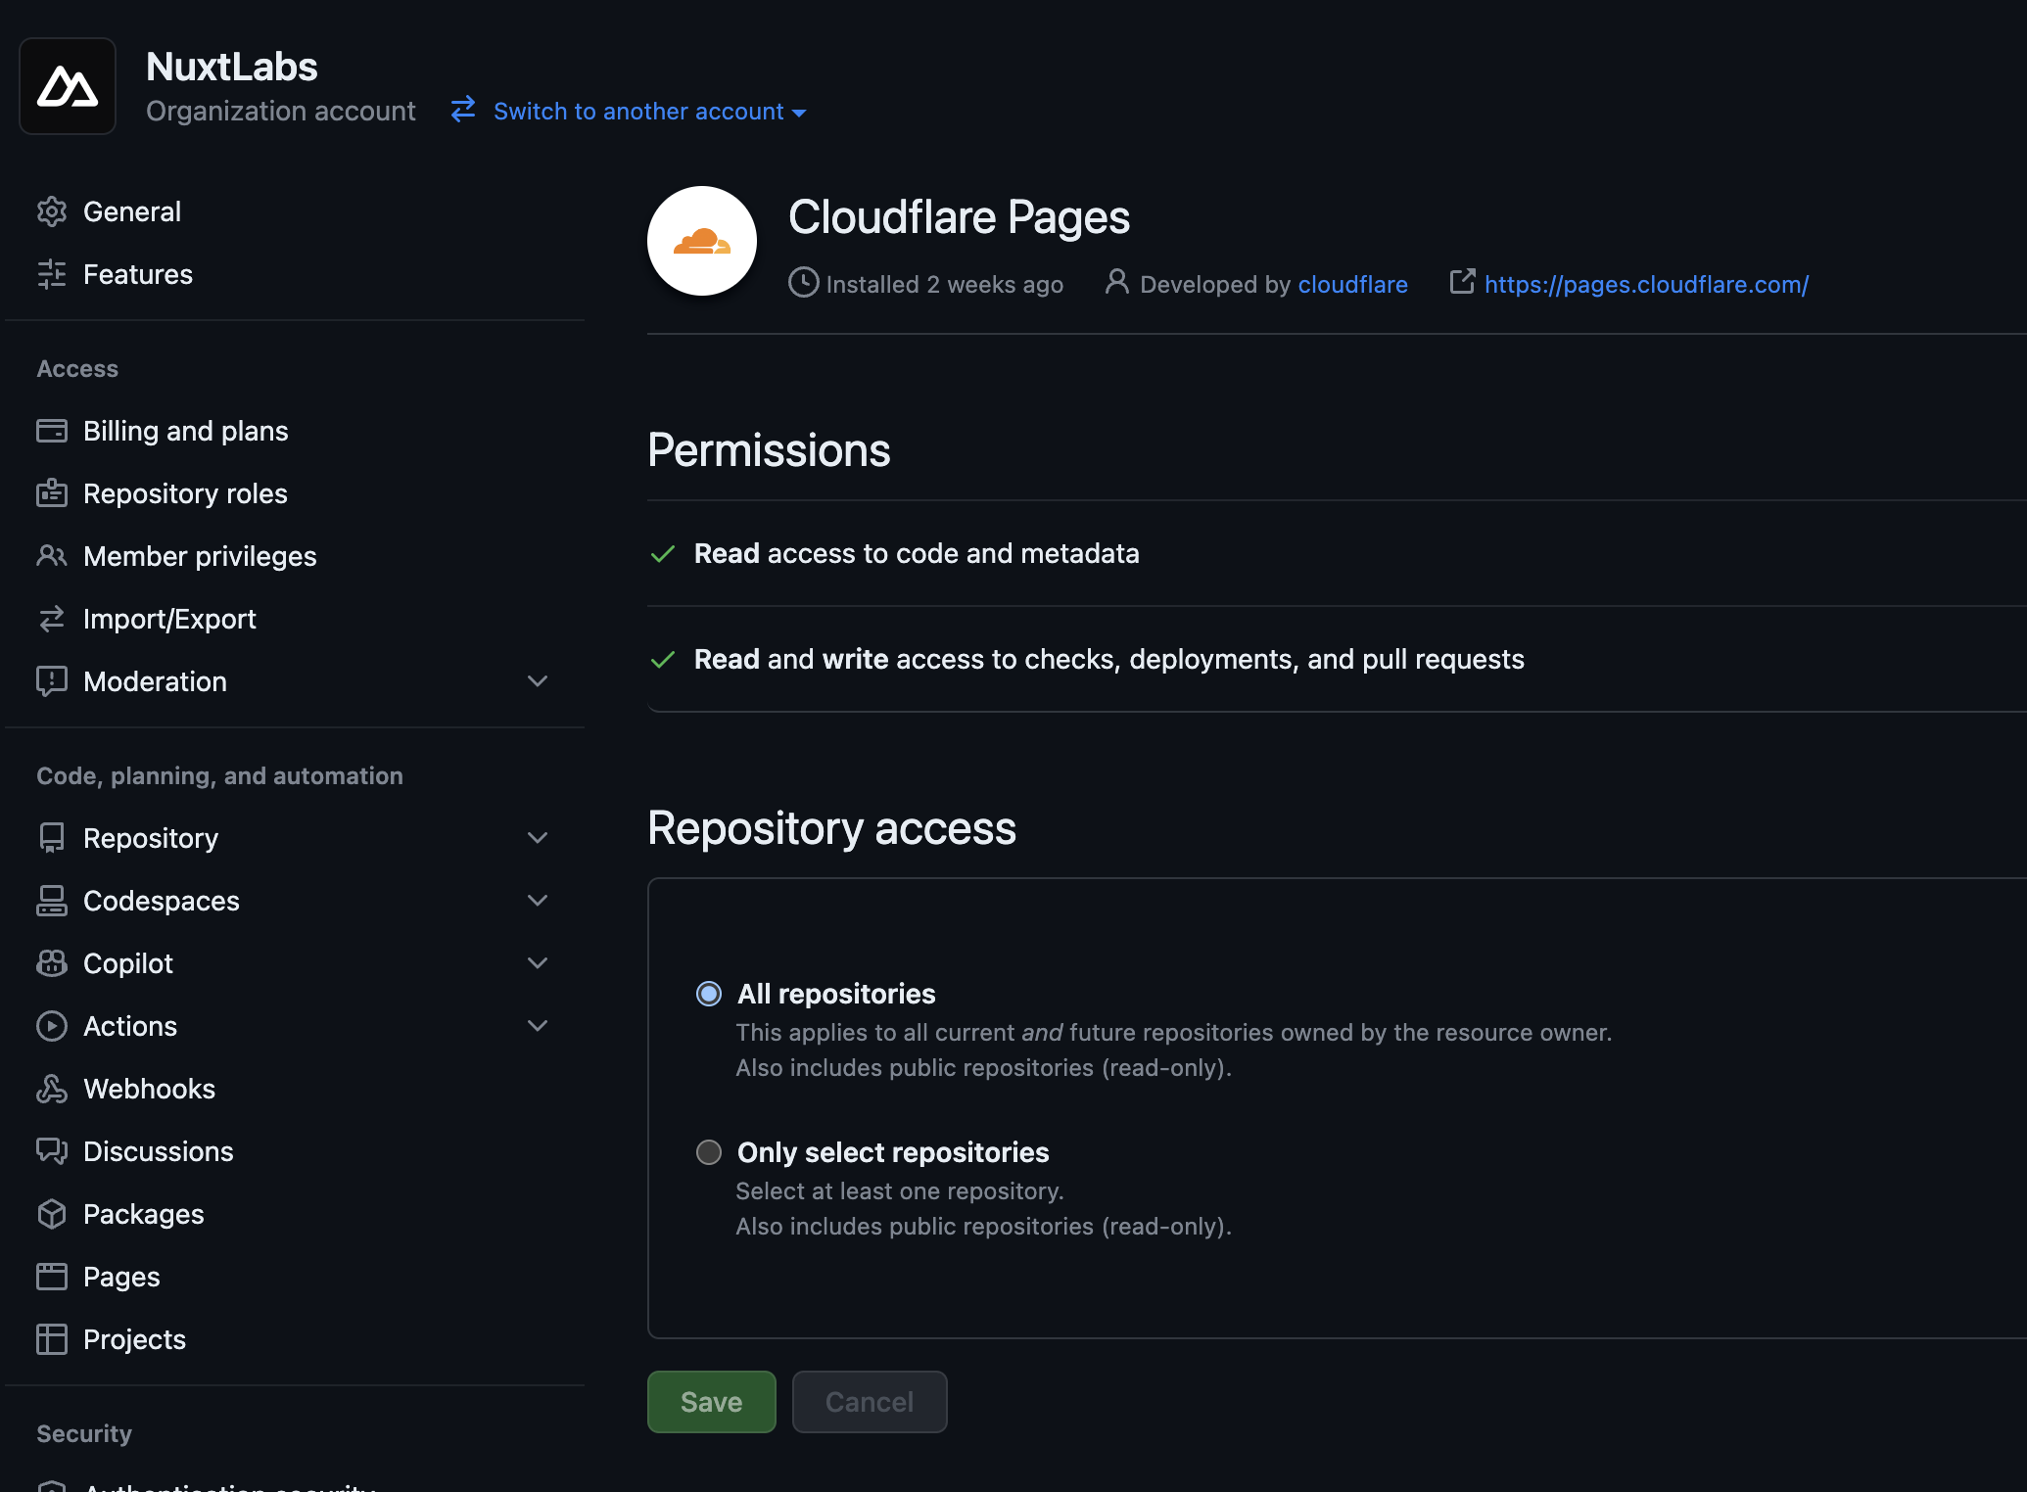Click the Webhooks icon in the sidebar

click(x=52, y=1089)
